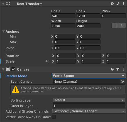Click the Pivot property label
Screen dimensions: 127x122
point(10,48)
